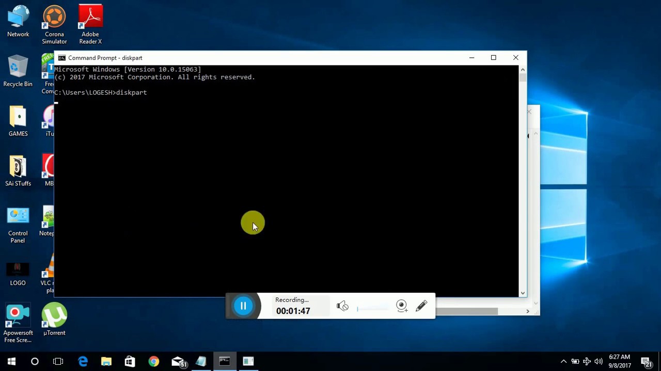Screen dimensions: 661x371
Task: Switch to Command Prompt taskbar button
Action: [224, 361]
